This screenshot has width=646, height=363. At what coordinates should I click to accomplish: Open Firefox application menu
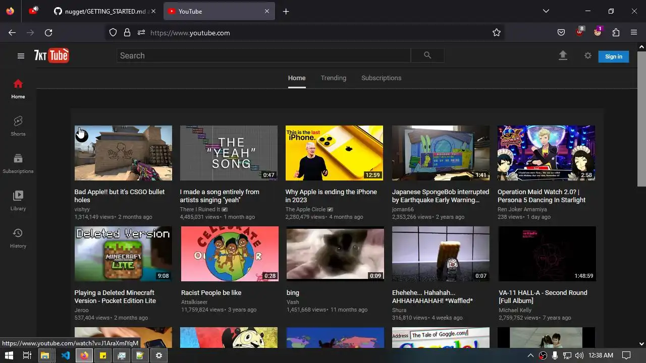click(634, 33)
